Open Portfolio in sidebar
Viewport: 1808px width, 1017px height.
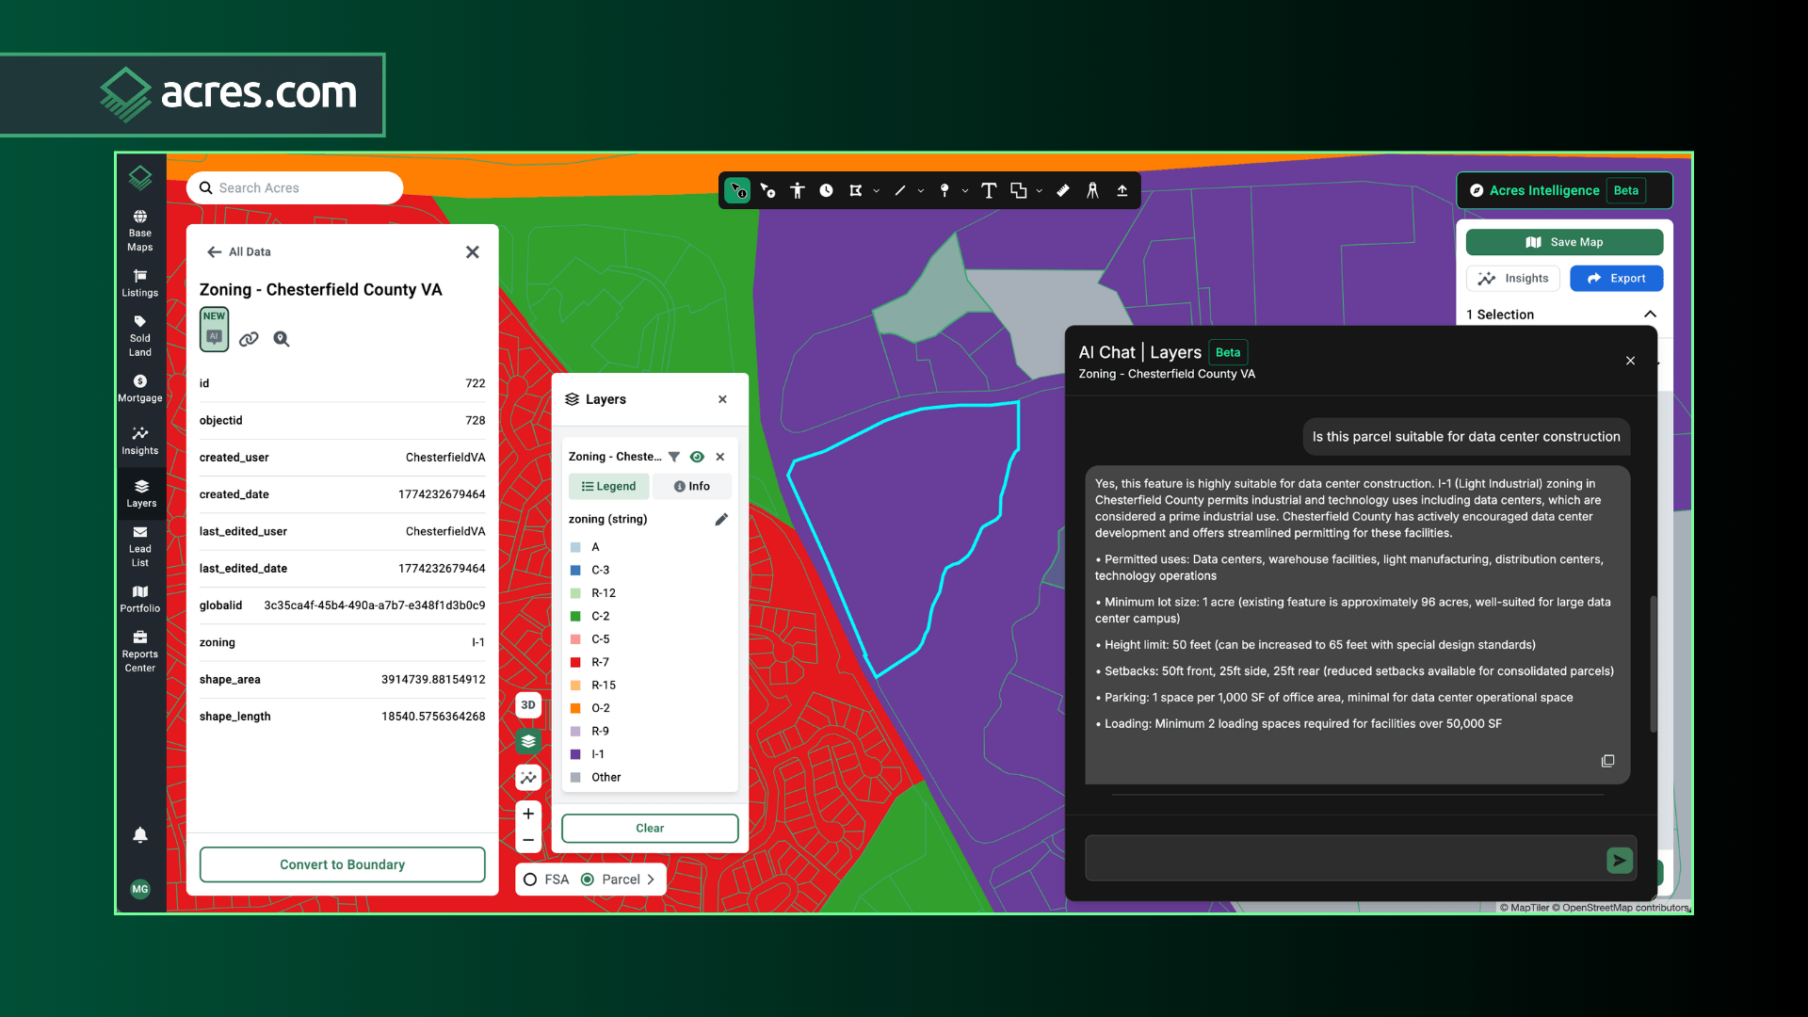coord(140,599)
